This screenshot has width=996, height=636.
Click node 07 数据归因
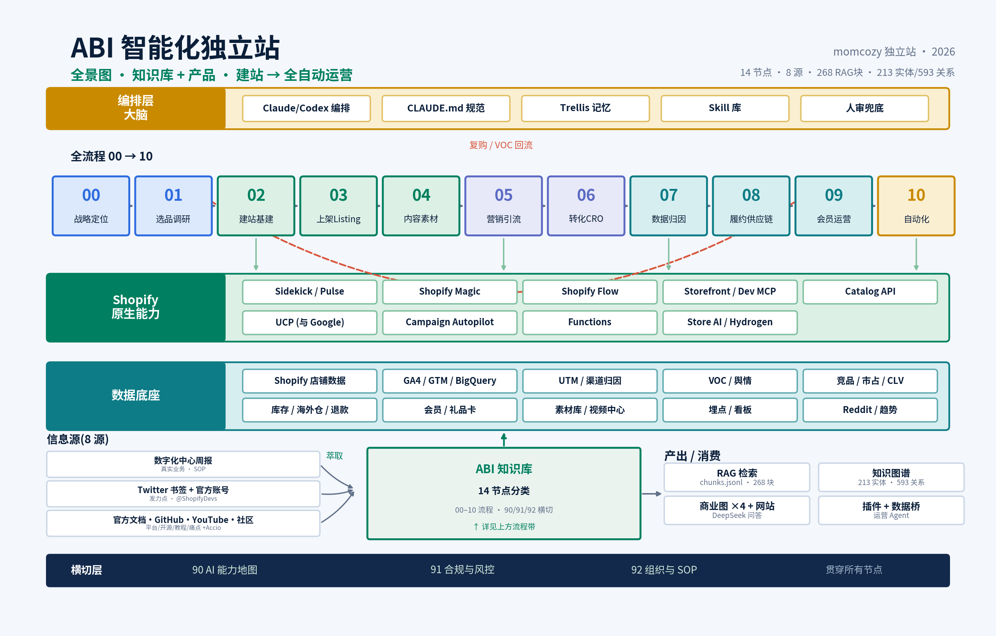click(668, 206)
